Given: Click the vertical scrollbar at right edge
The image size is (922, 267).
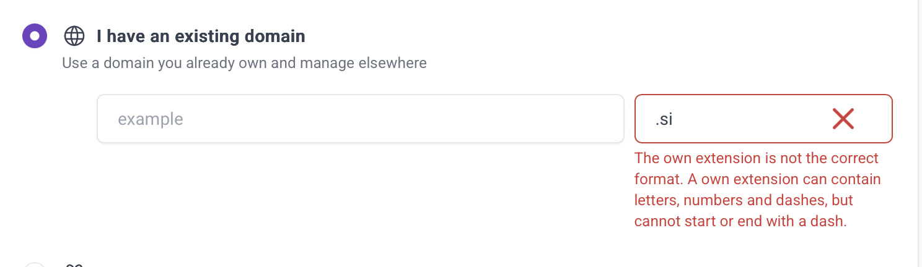Looking at the screenshot, I should click(919, 124).
